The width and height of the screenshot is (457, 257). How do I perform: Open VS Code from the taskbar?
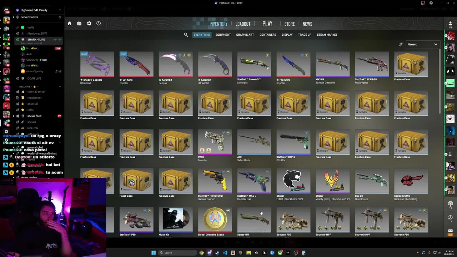click(x=225, y=253)
